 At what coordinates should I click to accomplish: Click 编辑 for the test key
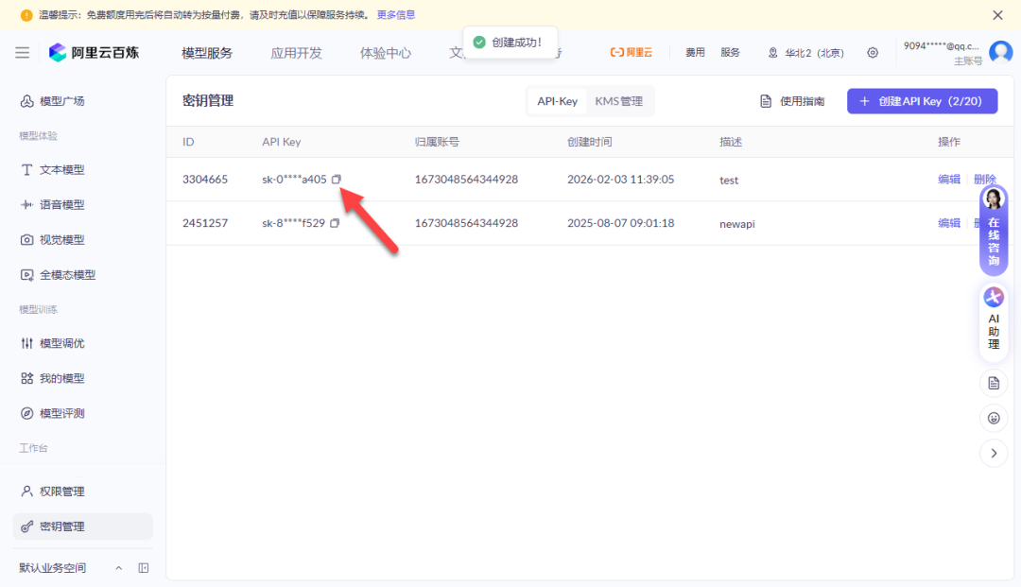point(948,180)
